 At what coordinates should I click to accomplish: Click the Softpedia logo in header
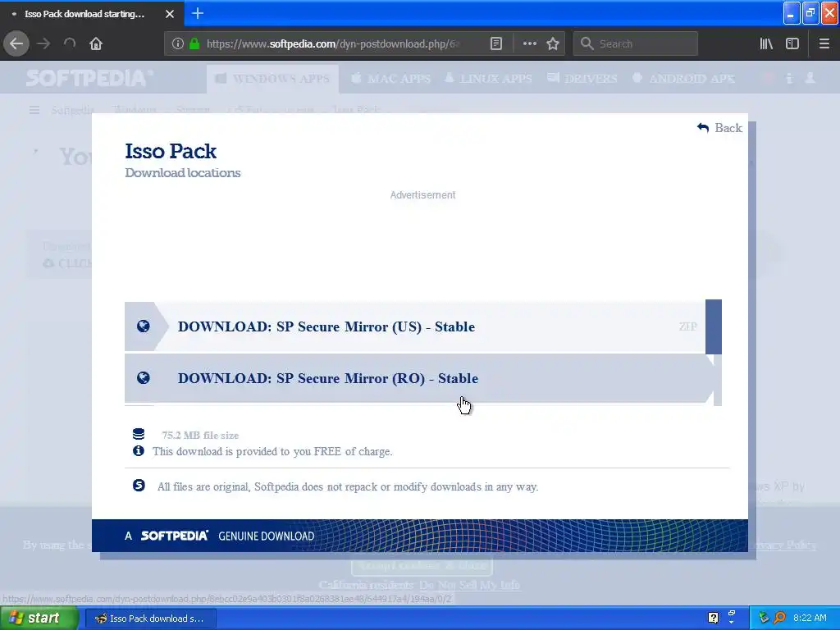pos(89,78)
